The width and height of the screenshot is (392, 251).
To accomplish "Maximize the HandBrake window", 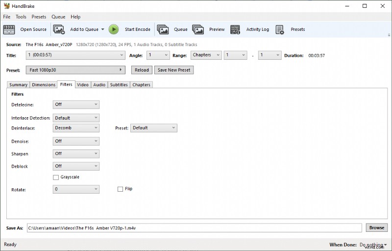I will 365,6.
